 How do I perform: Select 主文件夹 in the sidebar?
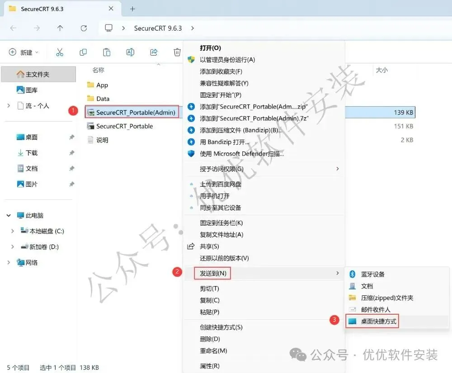(x=38, y=74)
